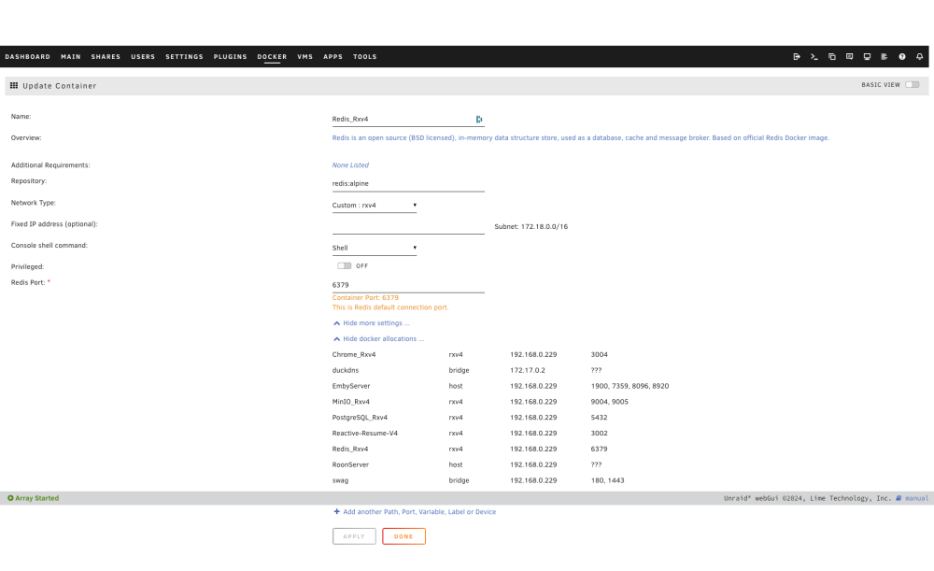The image size is (934, 571).
Task: Click the help question mark icon
Action: (902, 57)
